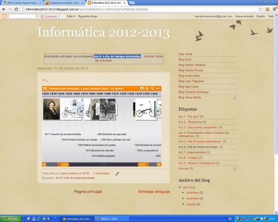Open Blog Eduardo McGregor link
Viewport: 278px width, 222px height.
coord(193,92)
